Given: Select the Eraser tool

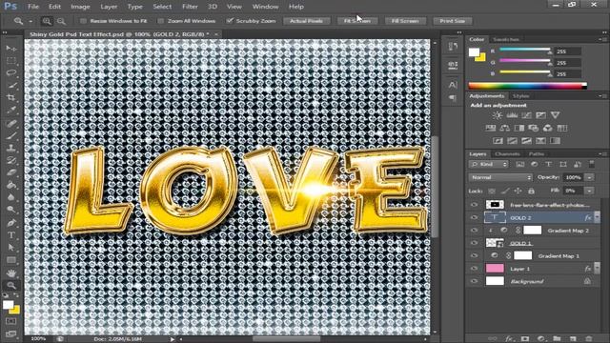Looking at the screenshot, I should point(10,172).
